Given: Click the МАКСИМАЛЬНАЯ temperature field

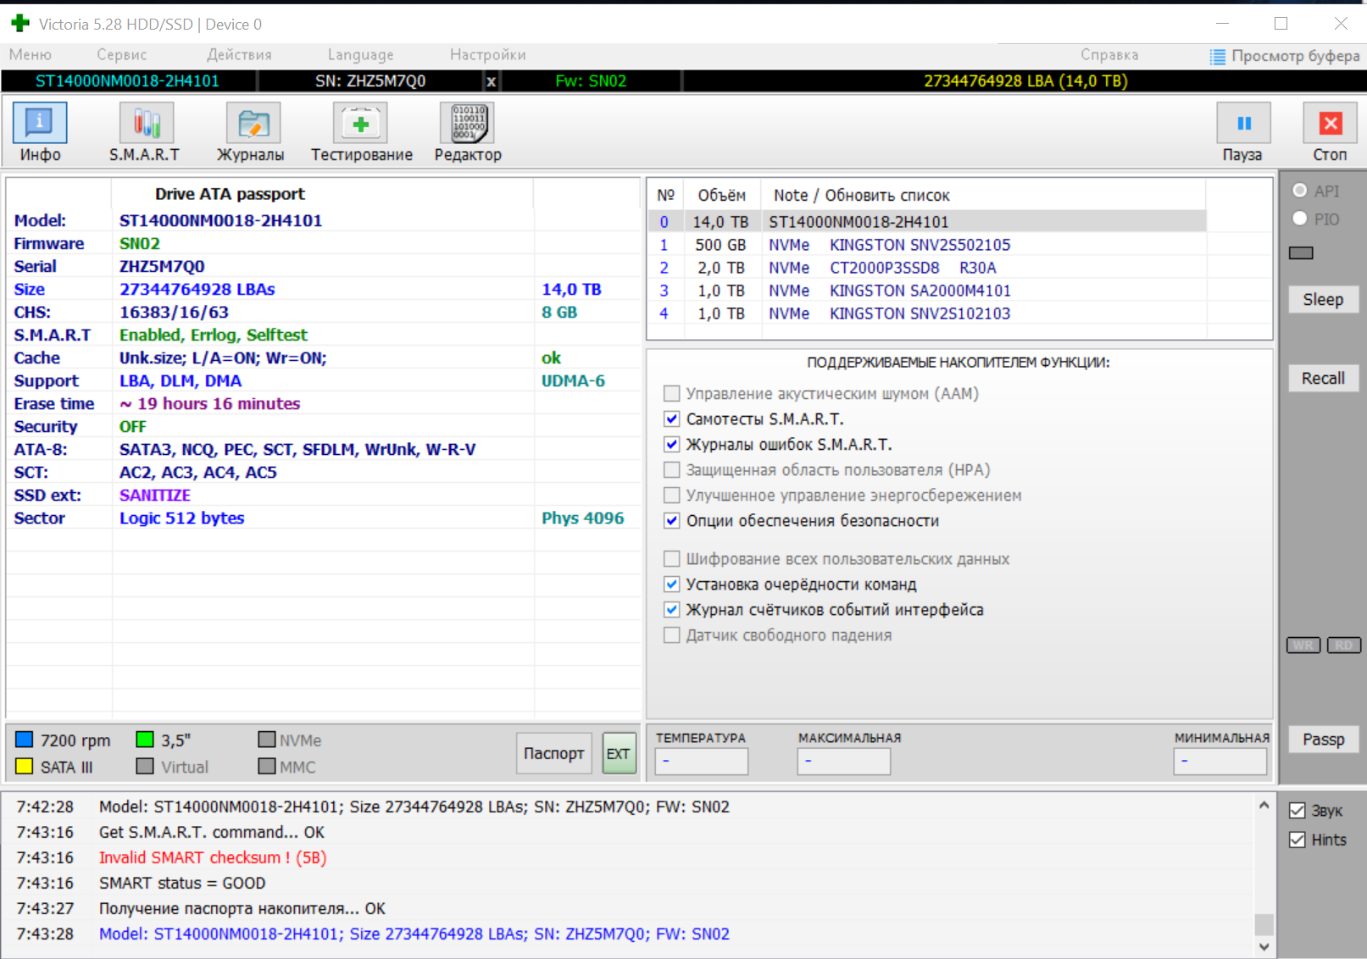Looking at the screenshot, I should [x=844, y=761].
